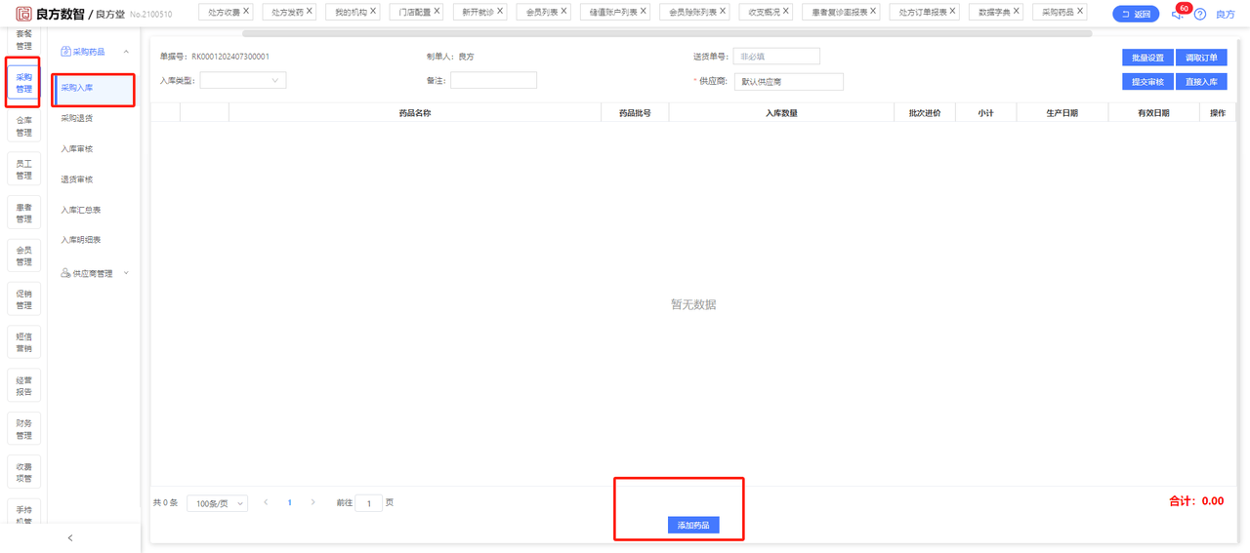This screenshot has width=1250, height=553.
Task: Close the 处方发药 tab
Action: point(310,12)
